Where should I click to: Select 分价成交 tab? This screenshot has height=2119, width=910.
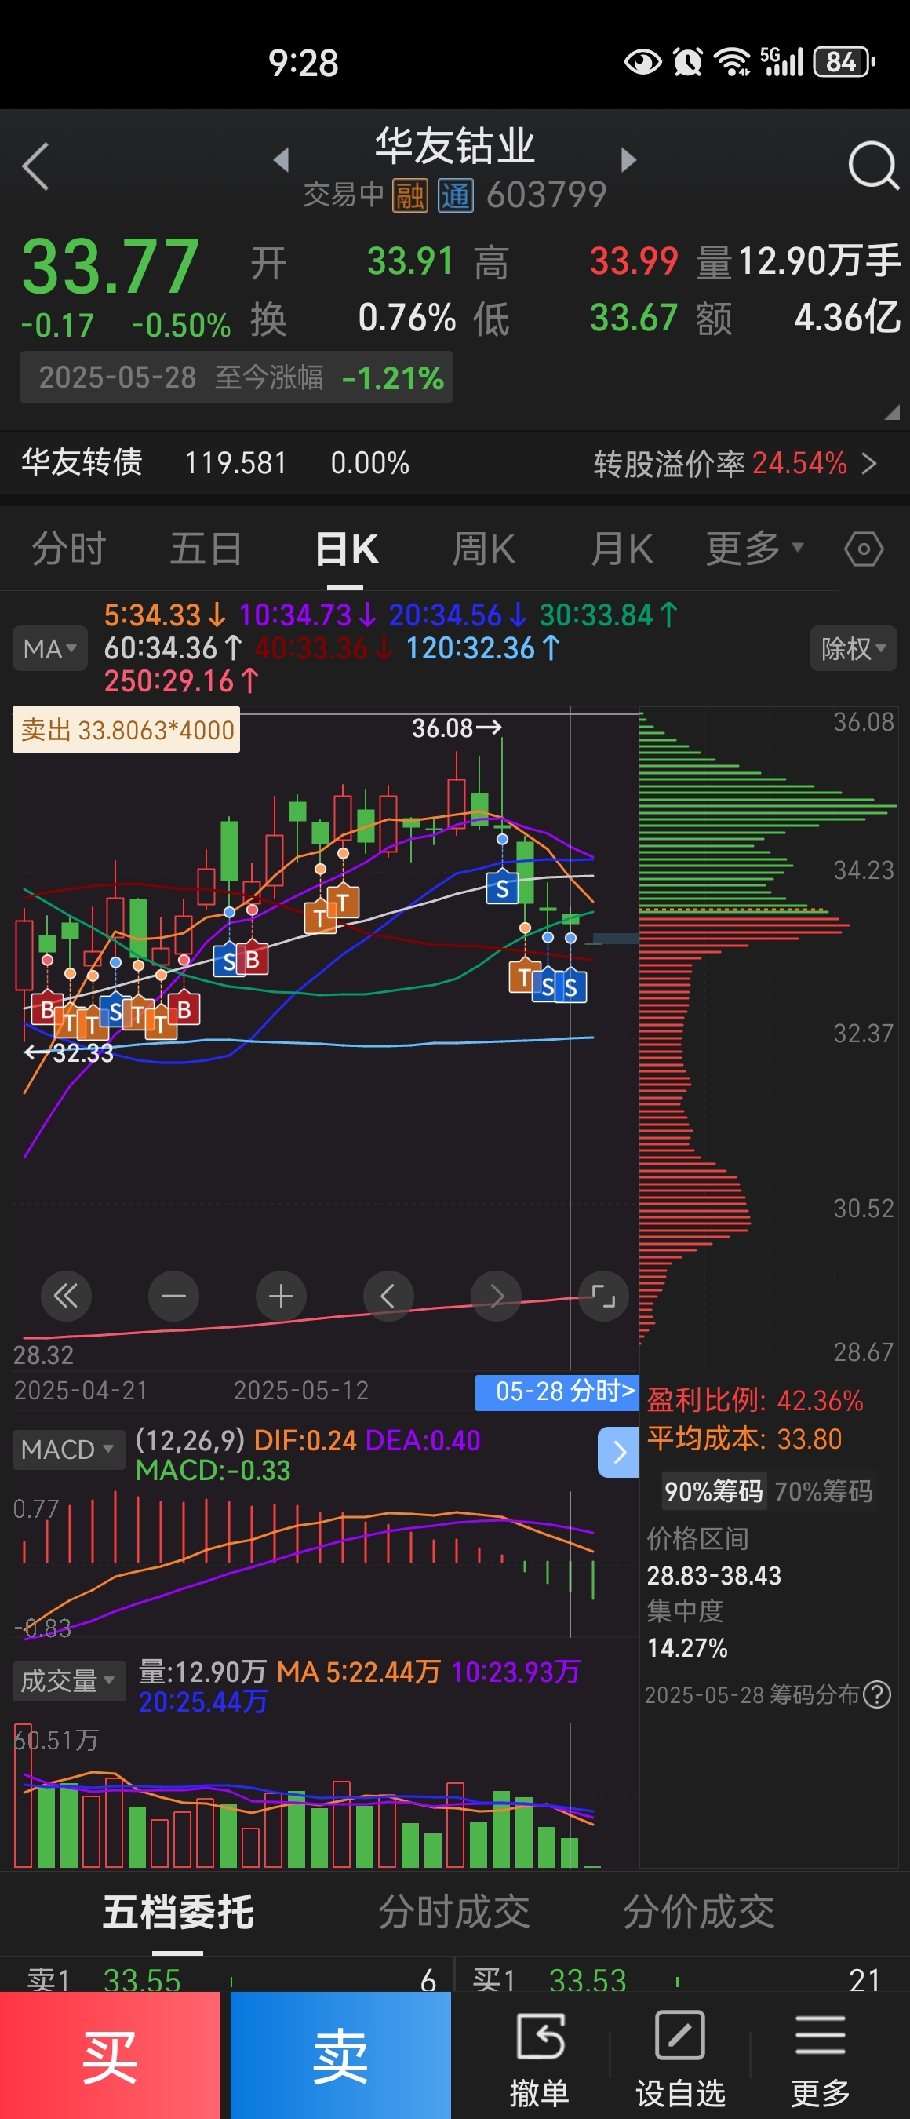(699, 1912)
